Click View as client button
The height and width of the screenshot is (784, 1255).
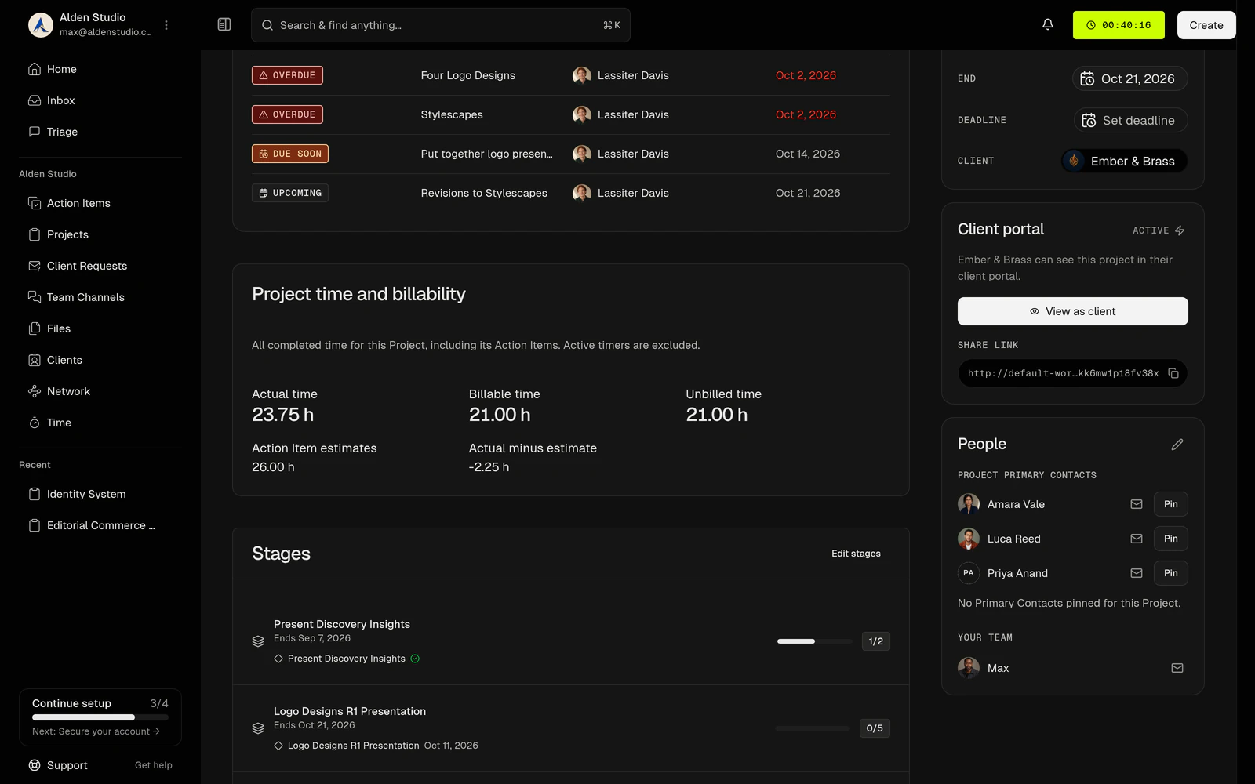pyautogui.click(x=1073, y=311)
